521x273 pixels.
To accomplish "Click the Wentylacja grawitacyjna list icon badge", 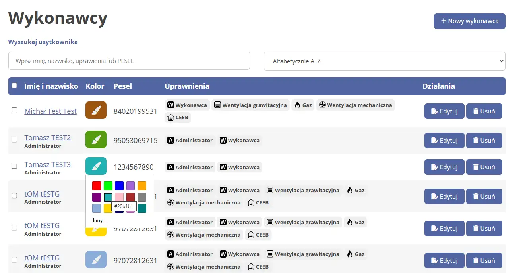I will click(218, 105).
